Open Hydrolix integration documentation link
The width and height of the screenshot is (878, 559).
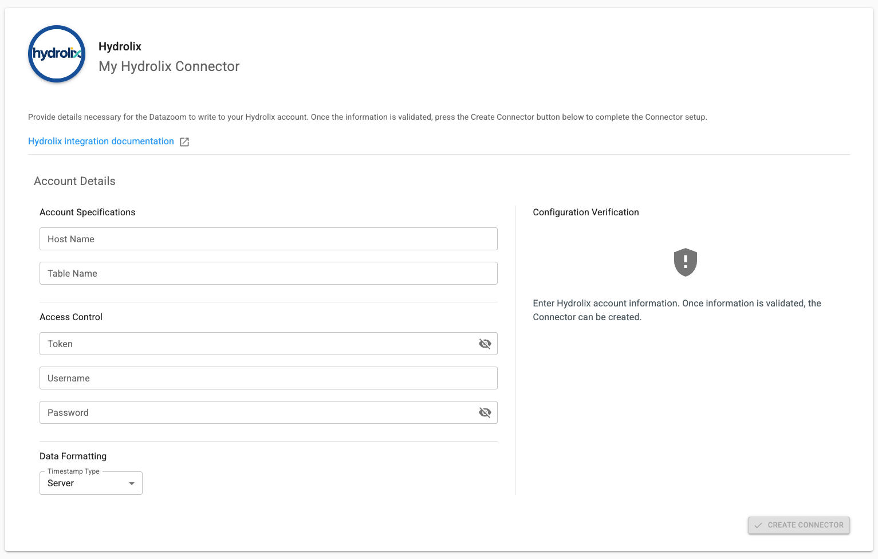pyautogui.click(x=101, y=141)
